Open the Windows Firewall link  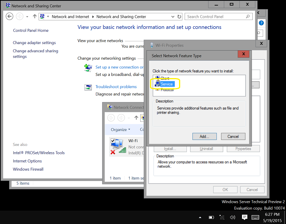pyautogui.click(x=28, y=169)
